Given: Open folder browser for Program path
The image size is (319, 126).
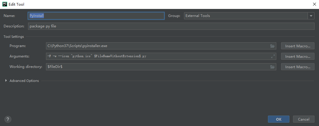Looking at the screenshot, I should (272, 46).
